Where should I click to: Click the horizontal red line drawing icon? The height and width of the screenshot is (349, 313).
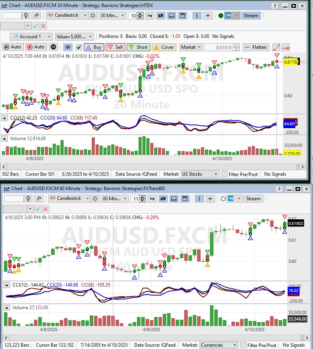(286, 47)
